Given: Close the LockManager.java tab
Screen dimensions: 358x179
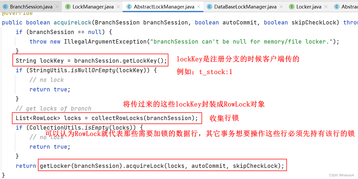Looking at the screenshot, I should point(118,7).
